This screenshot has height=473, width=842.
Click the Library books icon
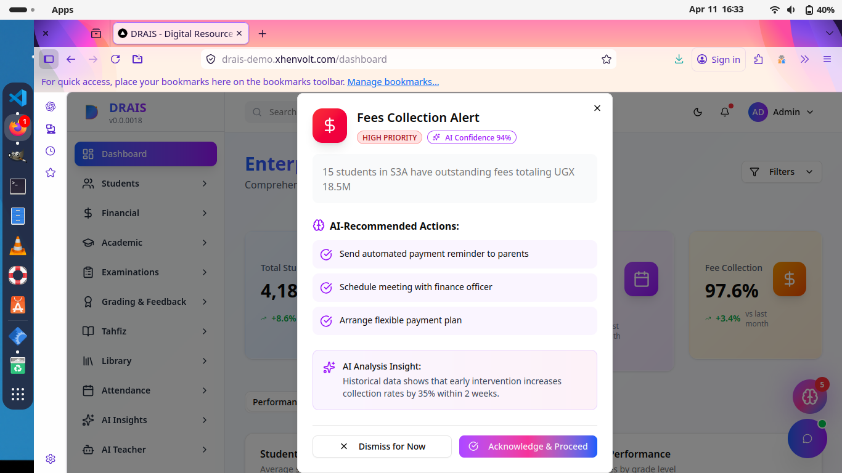coord(88,361)
